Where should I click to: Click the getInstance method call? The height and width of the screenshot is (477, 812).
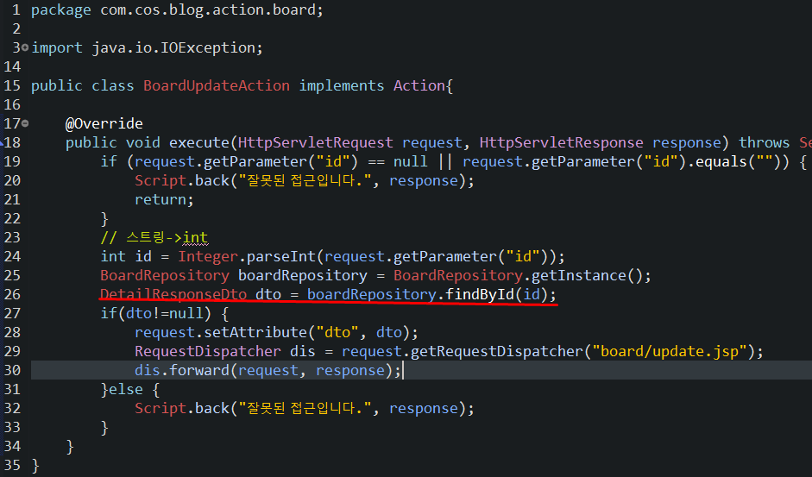pos(579,275)
